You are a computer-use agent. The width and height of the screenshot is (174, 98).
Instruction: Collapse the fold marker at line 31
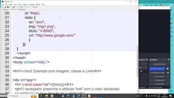point(12,62)
